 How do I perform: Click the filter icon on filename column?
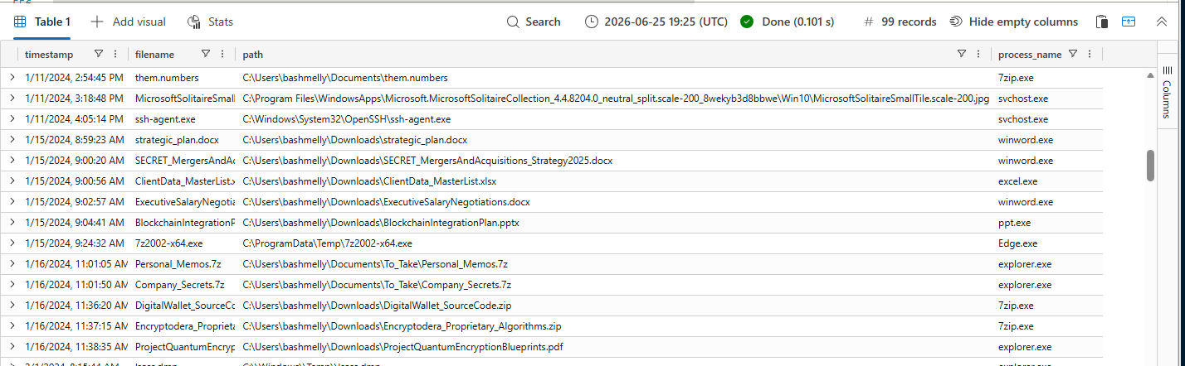[206, 54]
